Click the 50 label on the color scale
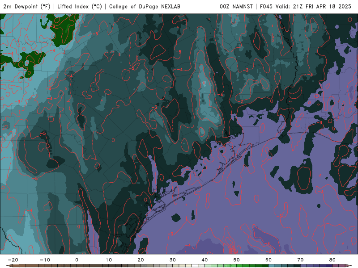 point(237,260)
